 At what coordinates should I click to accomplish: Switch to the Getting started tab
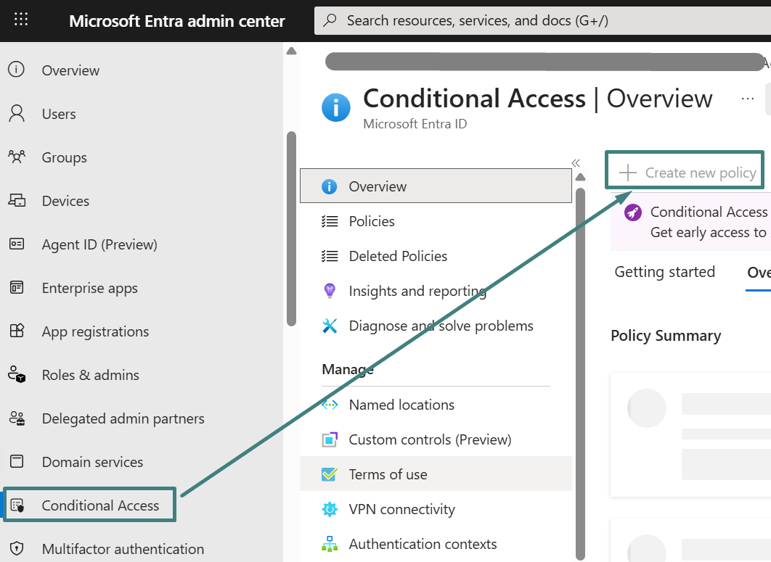click(x=664, y=272)
